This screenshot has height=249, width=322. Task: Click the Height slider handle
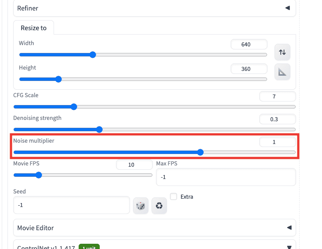pos(58,79)
